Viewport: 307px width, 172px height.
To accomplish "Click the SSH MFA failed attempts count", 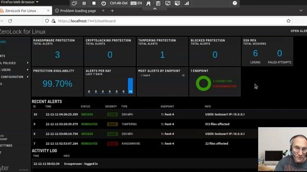I will tap(279, 53).
